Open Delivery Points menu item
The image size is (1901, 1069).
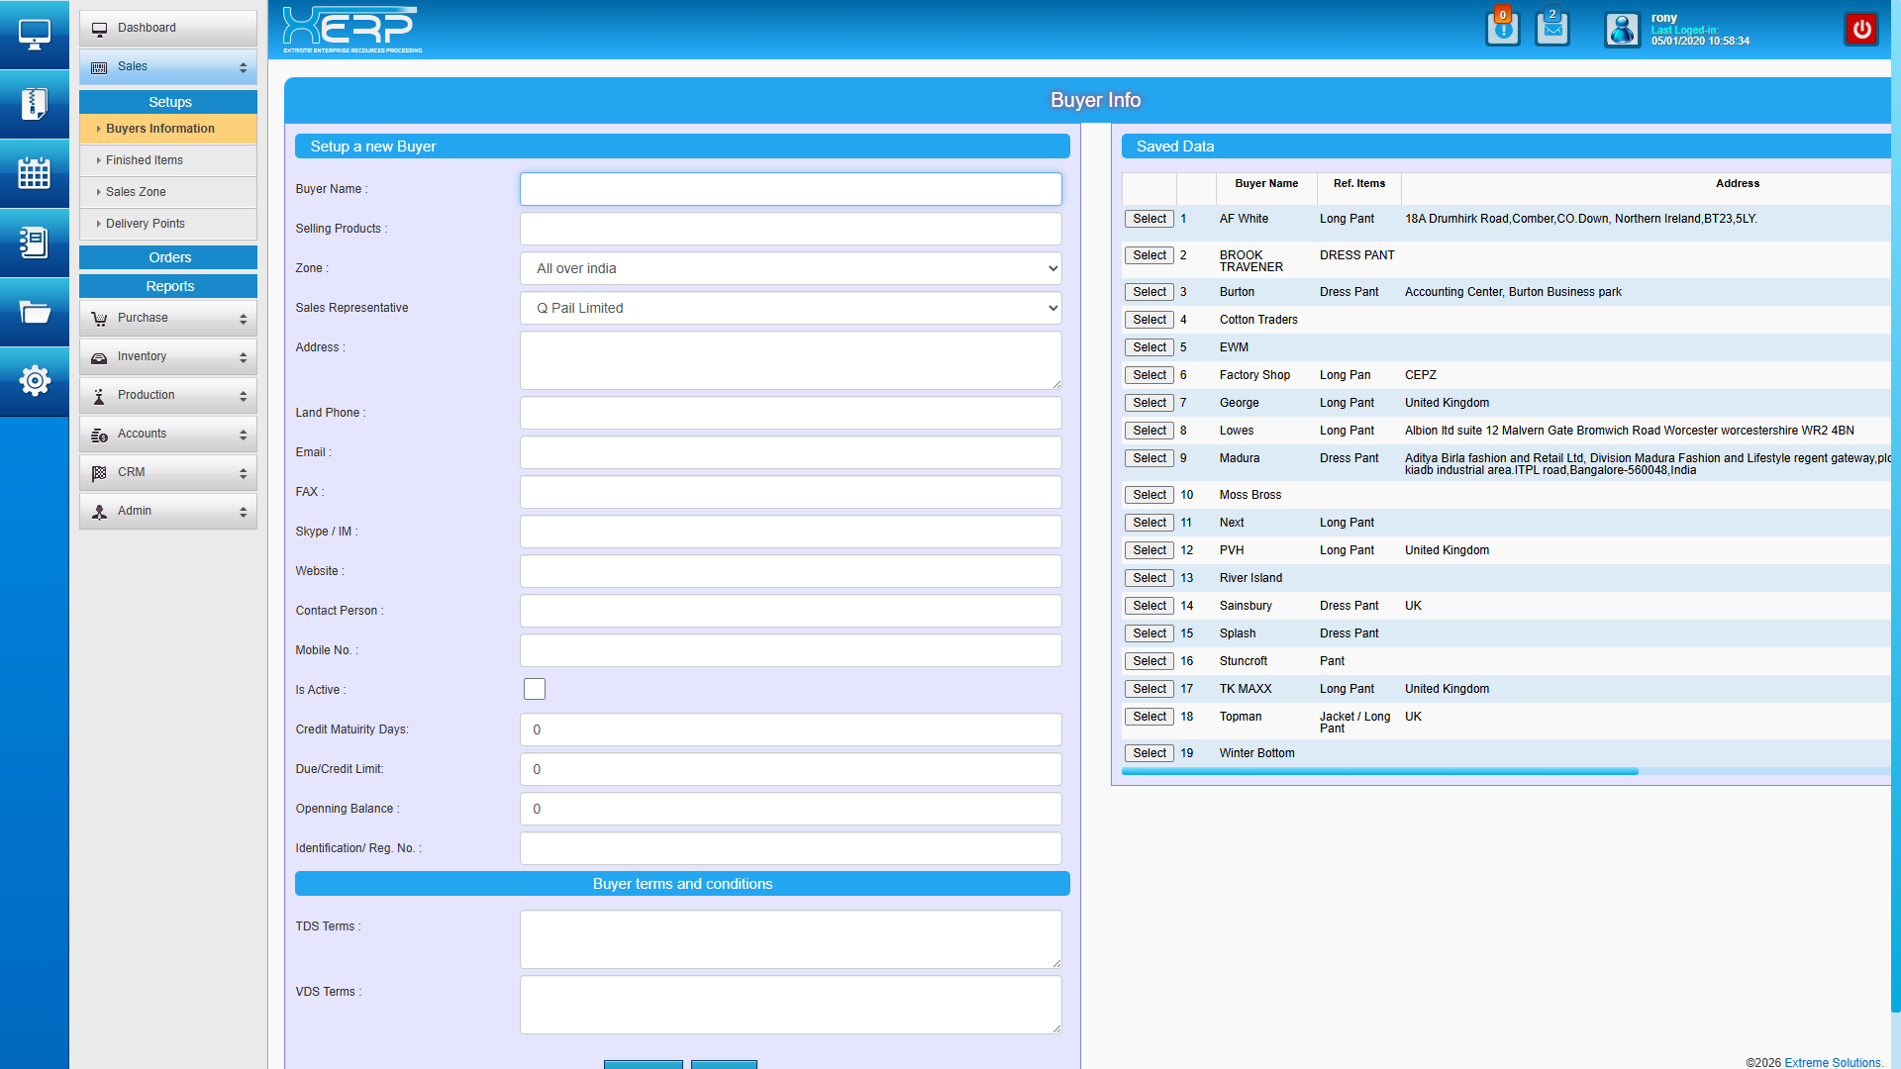146,224
